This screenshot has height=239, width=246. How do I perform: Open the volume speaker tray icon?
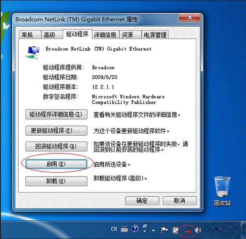point(198,230)
